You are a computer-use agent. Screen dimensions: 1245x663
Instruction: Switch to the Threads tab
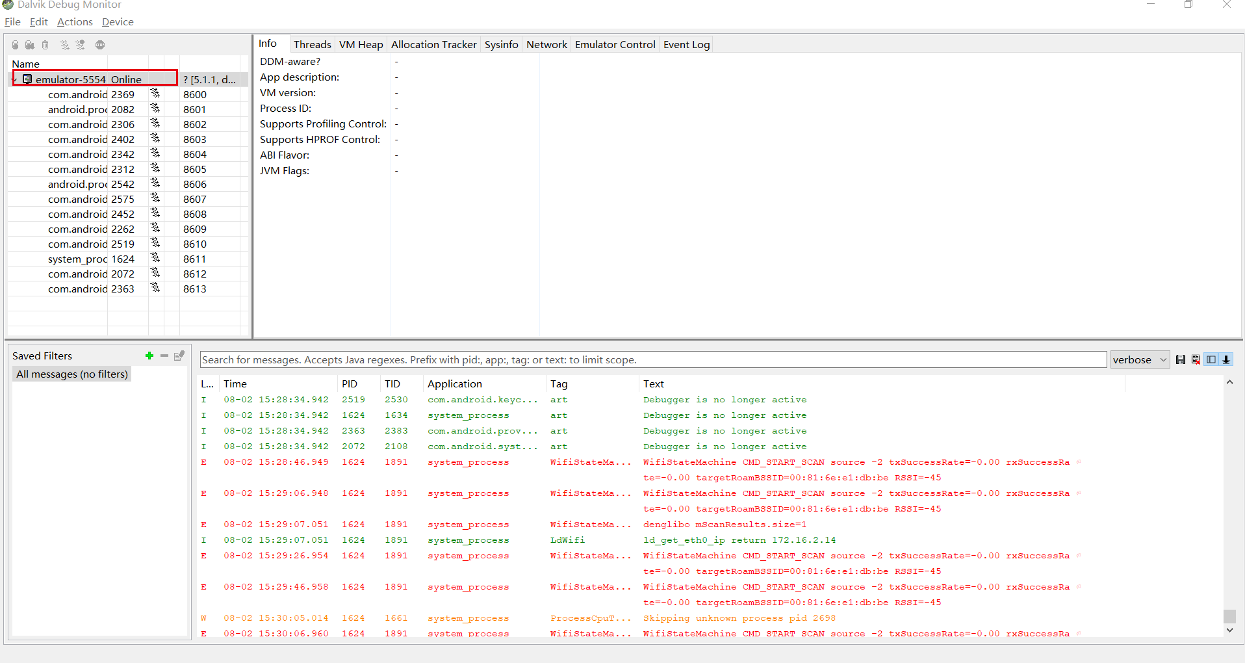[312, 44]
